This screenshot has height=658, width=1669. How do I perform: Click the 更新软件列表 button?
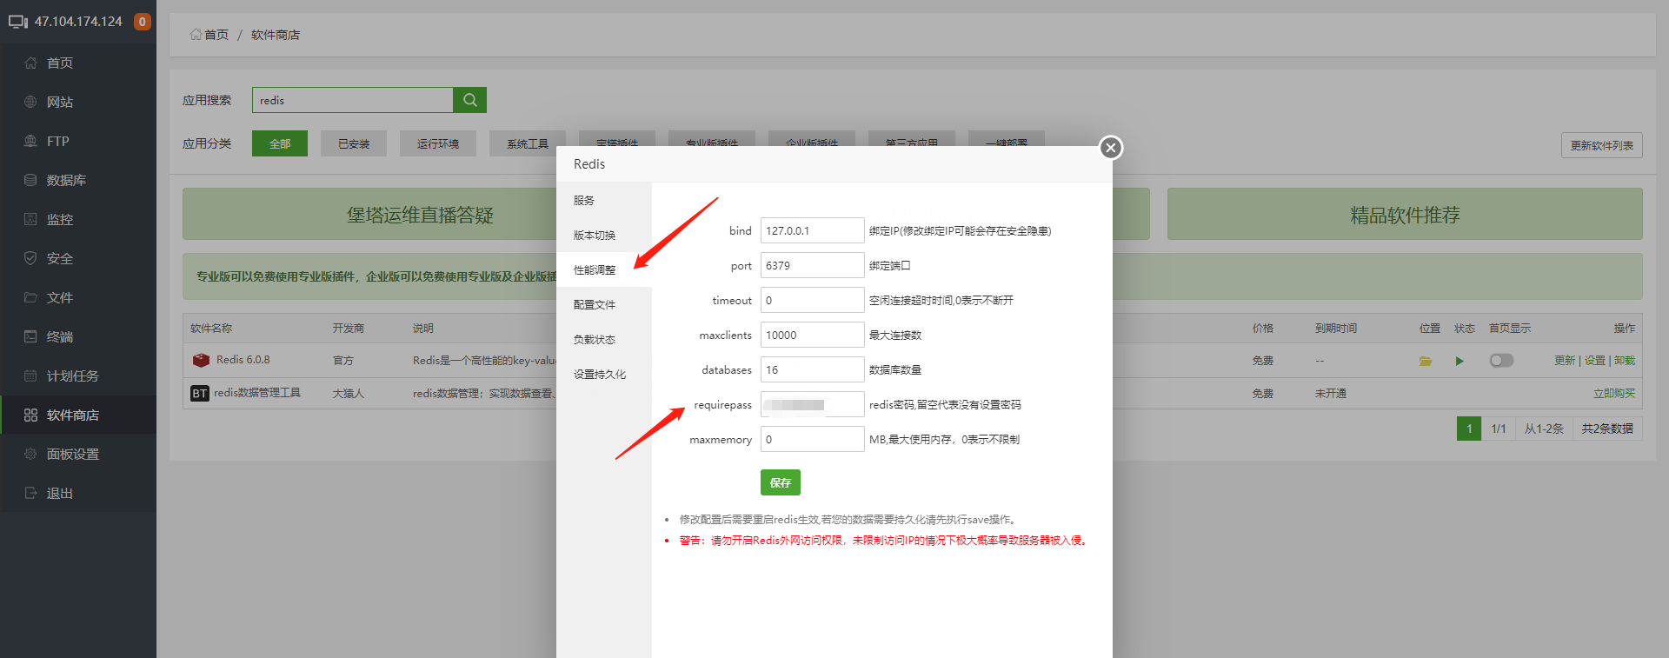[x=1601, y=145]
